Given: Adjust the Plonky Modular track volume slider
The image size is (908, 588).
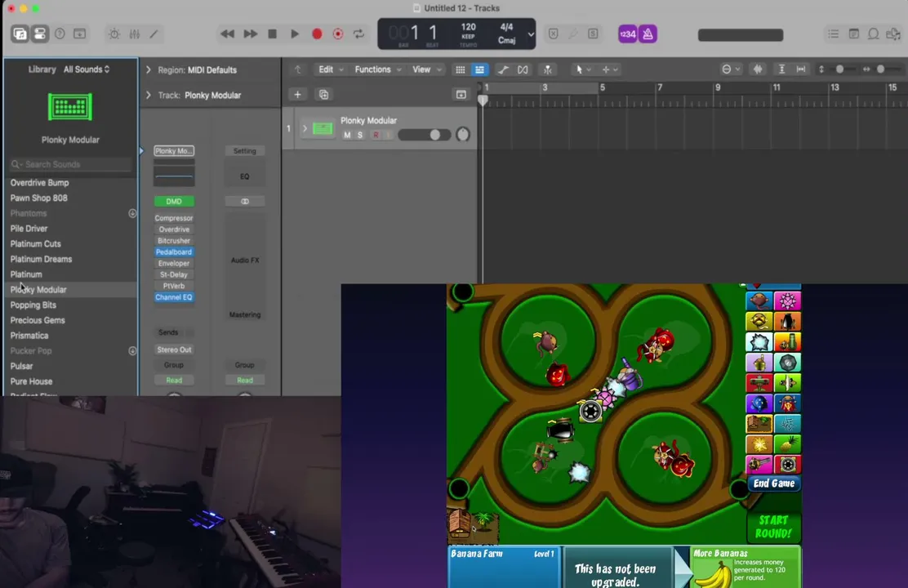Looking at the screenshot, I should tap(425, 135).
